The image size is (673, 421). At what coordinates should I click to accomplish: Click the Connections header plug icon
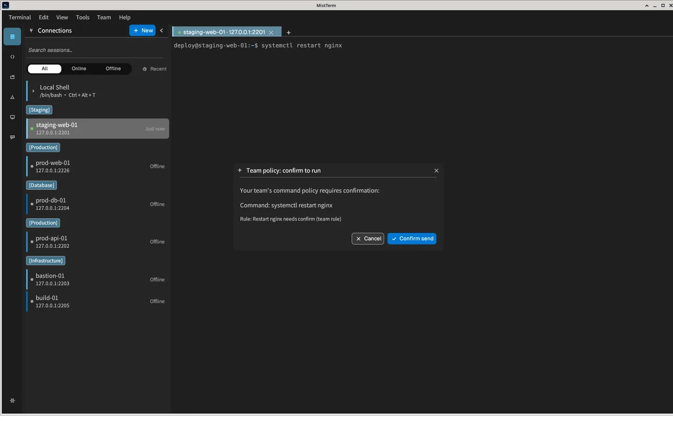point(31,31)
